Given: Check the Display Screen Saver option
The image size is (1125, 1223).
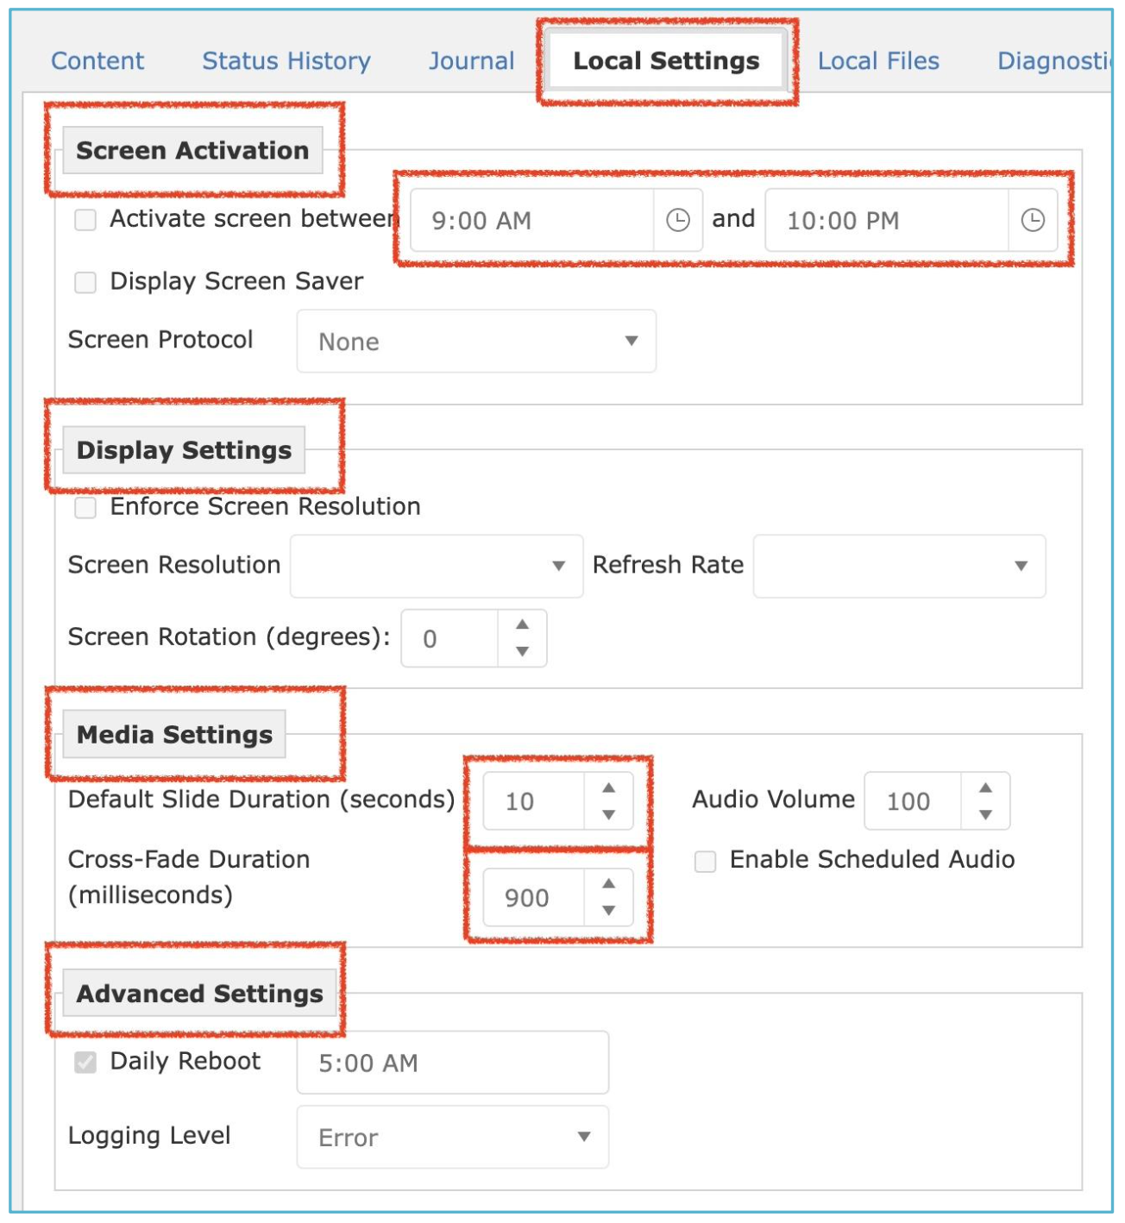Looking at the screenshot, I should coord(85,283).
